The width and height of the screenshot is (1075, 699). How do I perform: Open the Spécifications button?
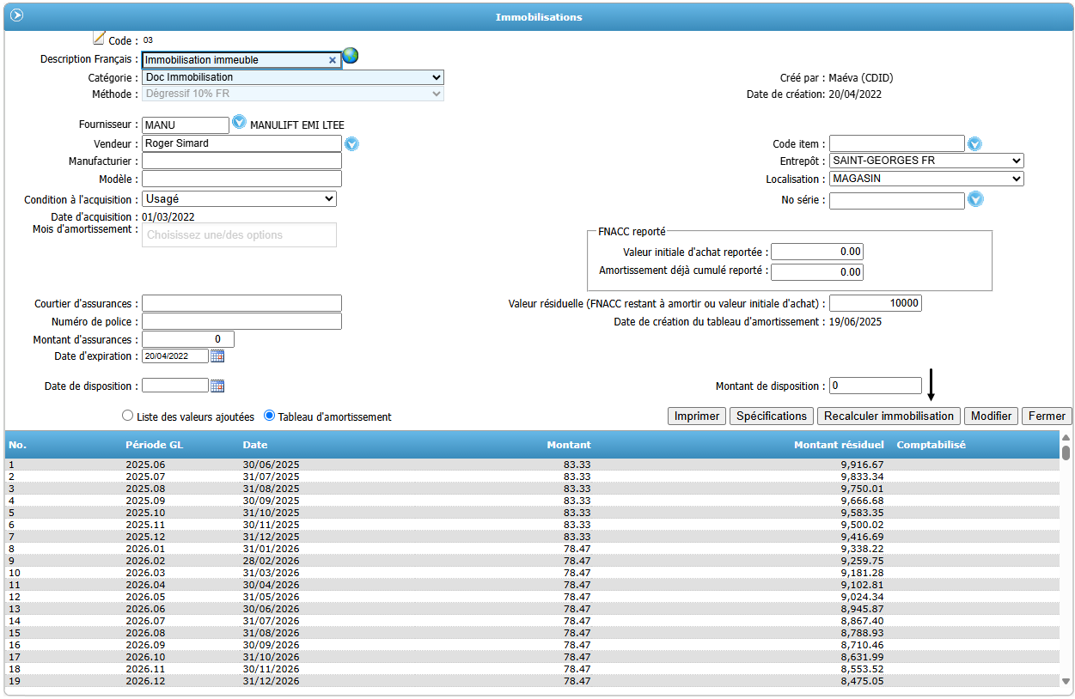[772, 416]
